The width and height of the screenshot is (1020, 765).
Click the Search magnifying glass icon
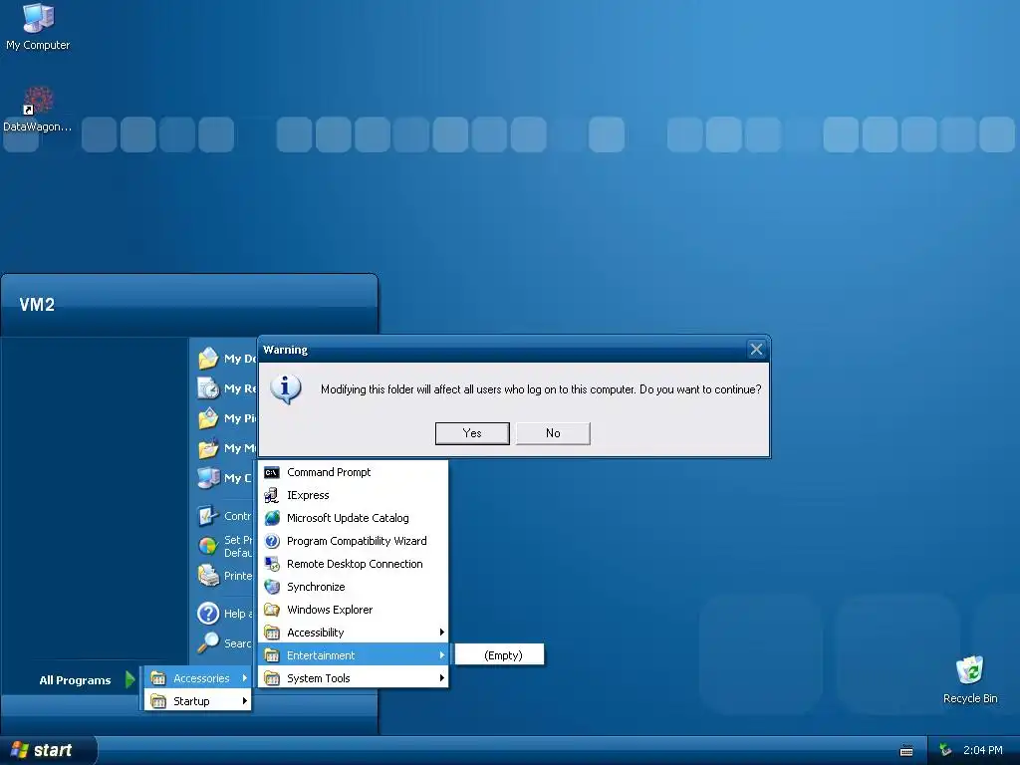point(208,643)
